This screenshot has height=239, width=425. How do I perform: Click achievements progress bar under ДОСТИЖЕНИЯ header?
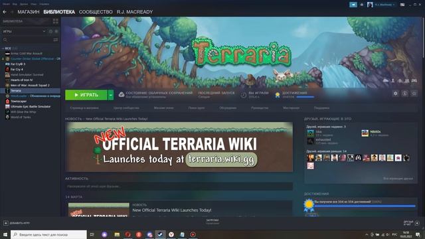click(x=305, y=97)
